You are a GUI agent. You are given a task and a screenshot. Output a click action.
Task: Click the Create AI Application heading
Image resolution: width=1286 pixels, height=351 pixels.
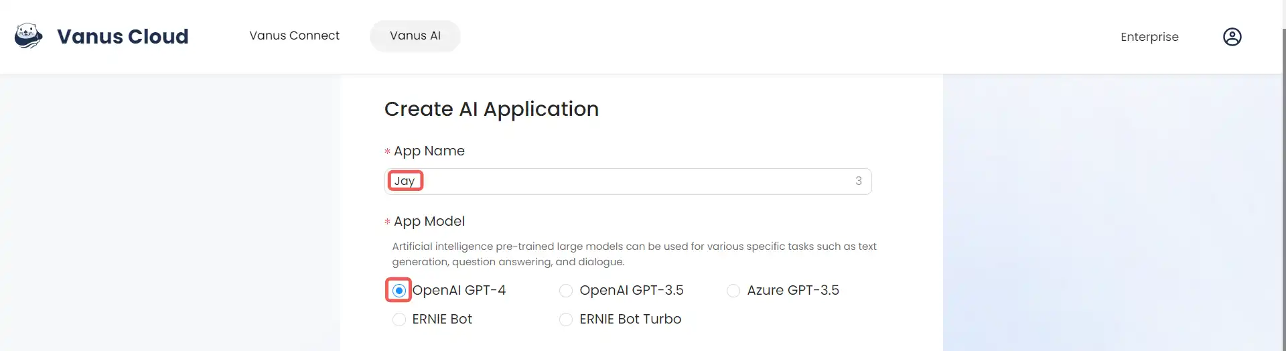(x=492, y=109)
